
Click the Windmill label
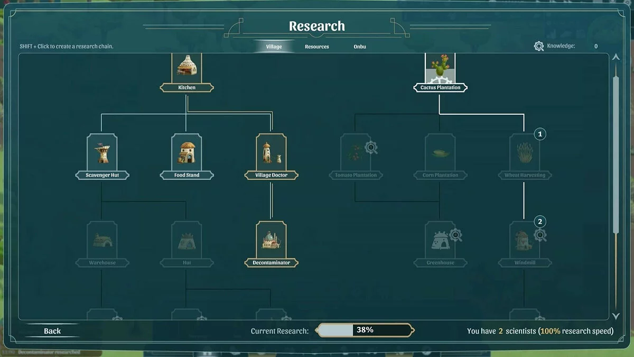point(525,263)
